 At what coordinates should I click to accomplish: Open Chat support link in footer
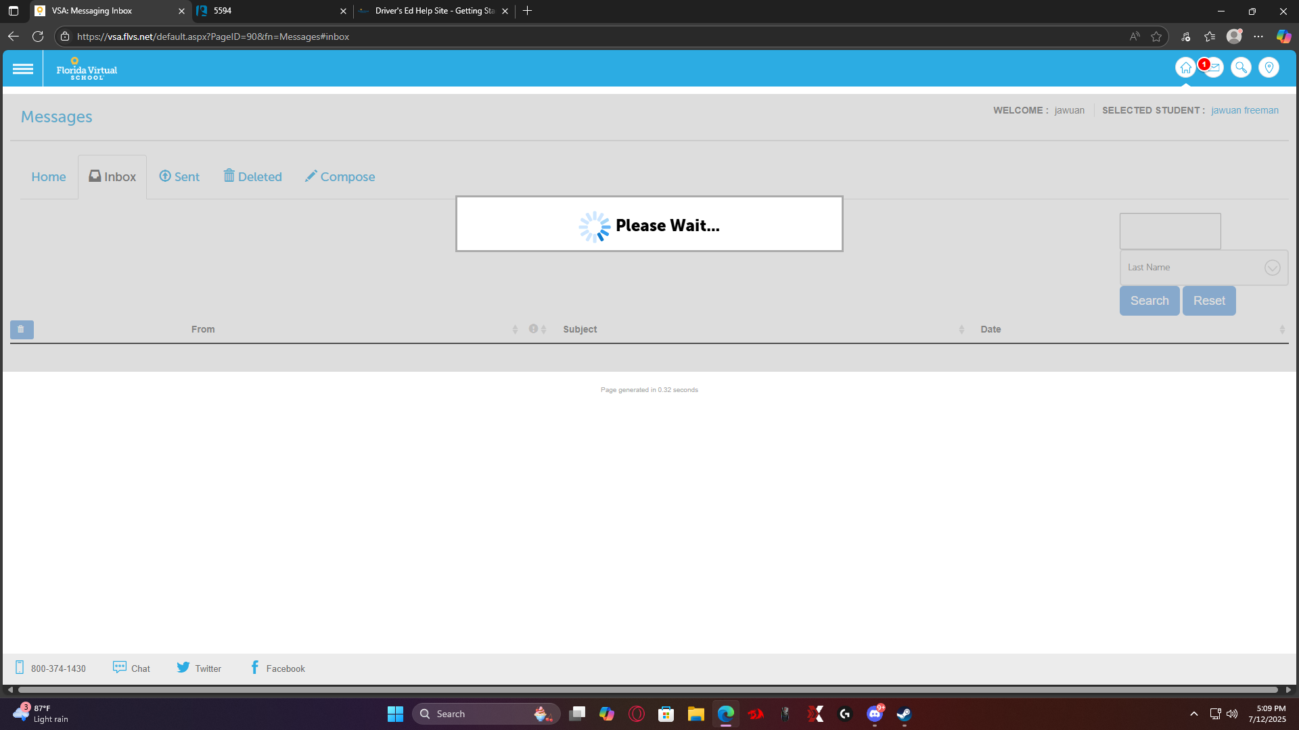click(132, 668)
